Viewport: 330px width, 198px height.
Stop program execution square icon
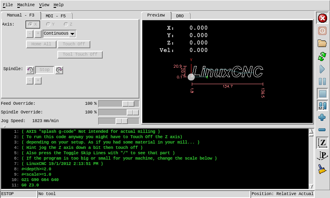[322, 94]
